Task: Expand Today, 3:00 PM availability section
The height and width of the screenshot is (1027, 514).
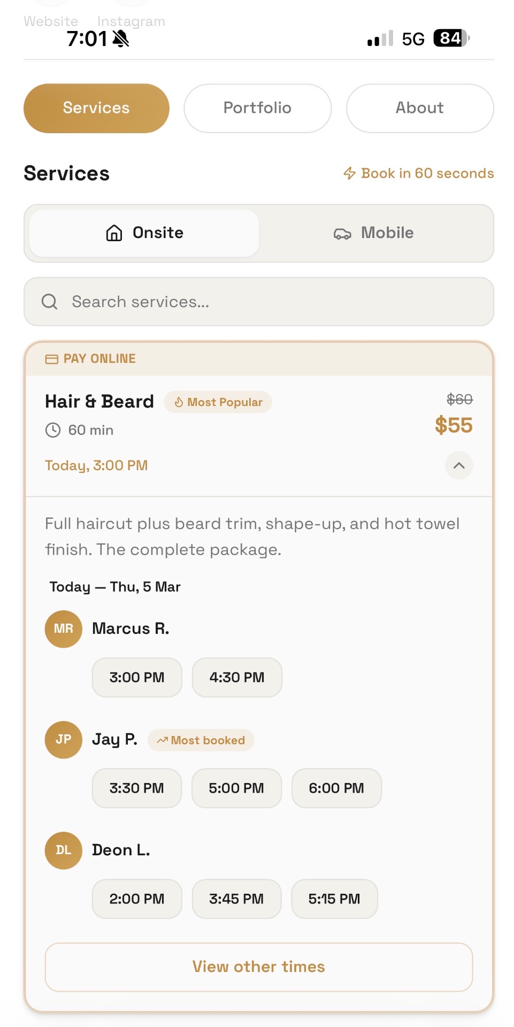Action: tap(96, 465)
